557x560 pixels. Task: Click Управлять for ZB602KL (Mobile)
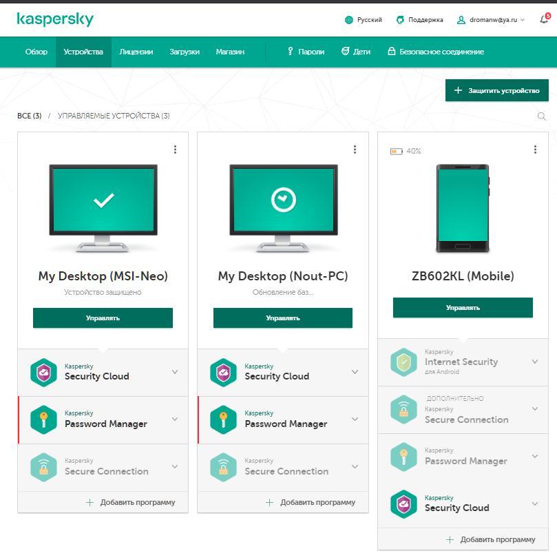[x=463, y=307]
